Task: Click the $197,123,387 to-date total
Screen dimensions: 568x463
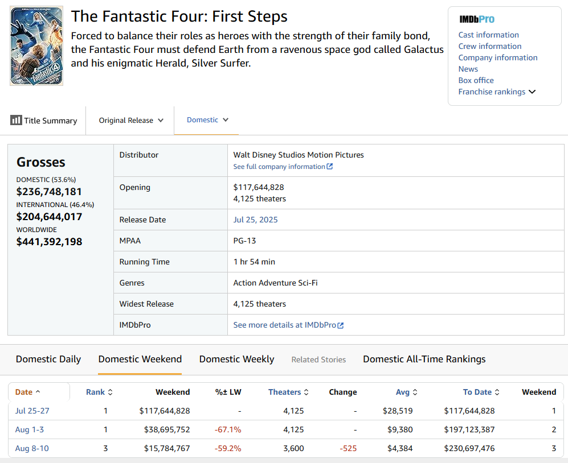Action: point(469,429)
